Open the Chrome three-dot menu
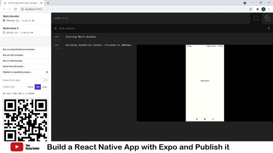This screenshot has height=153, width=273. tap(269, 9)
